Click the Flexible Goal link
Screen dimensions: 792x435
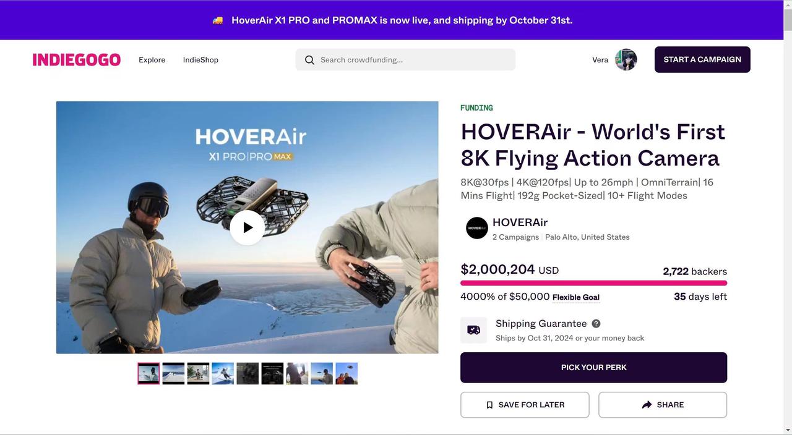575,297
